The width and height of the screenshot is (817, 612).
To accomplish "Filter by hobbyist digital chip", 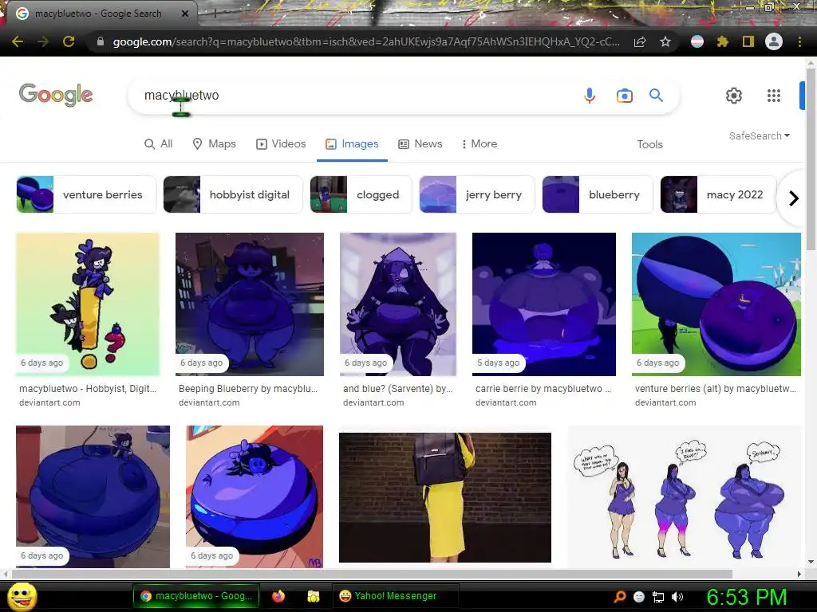I will pos(233,194).
